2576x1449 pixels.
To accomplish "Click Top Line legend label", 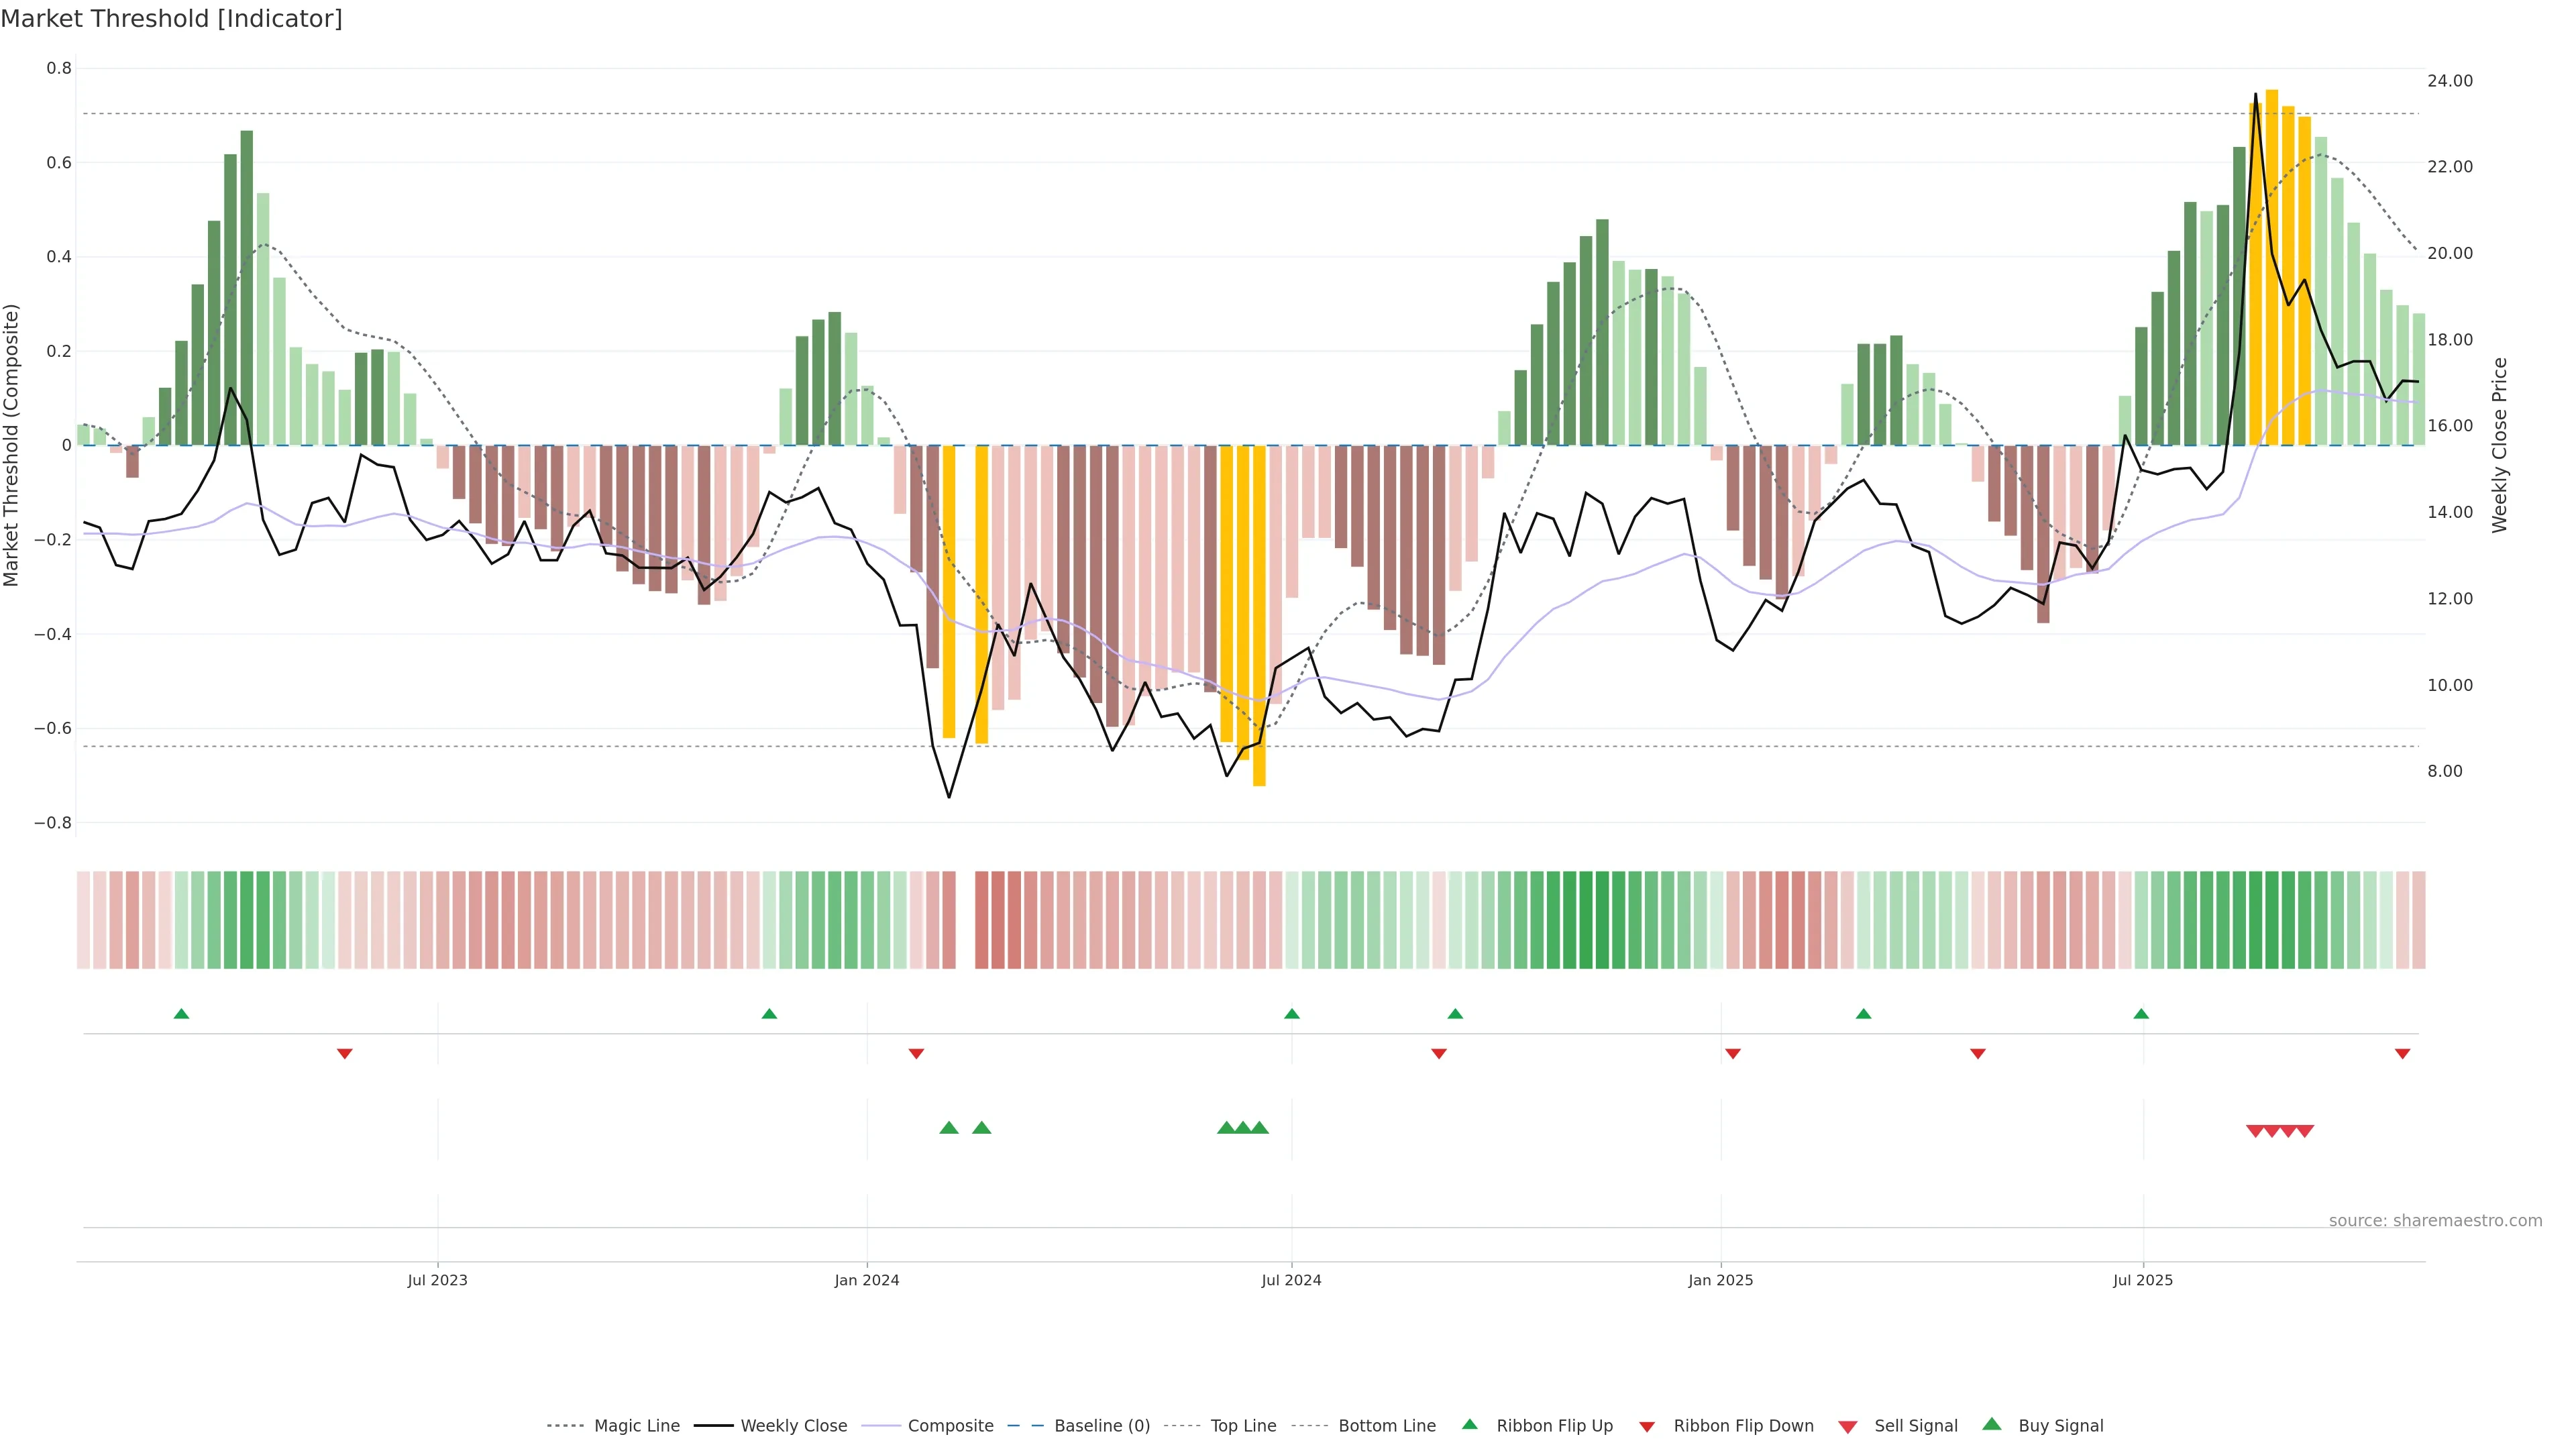I will [1243, 1426].
